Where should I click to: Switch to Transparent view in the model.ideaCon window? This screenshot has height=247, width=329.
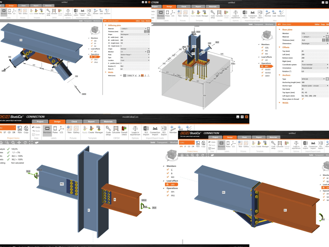click(162, 142)
